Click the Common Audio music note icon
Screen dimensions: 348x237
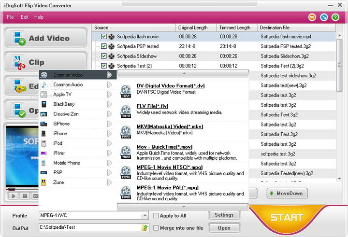[x=44, y=84]
